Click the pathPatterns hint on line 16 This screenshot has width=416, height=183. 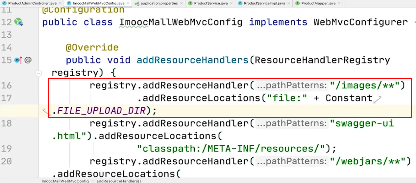(292, 86)
